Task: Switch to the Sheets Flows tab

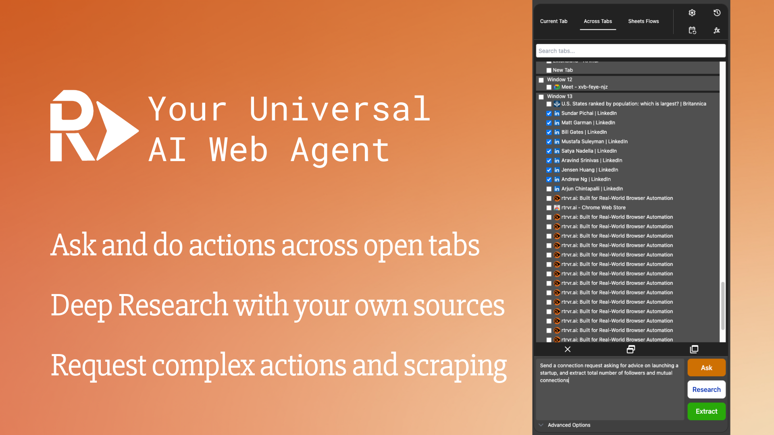Action: 642,21
